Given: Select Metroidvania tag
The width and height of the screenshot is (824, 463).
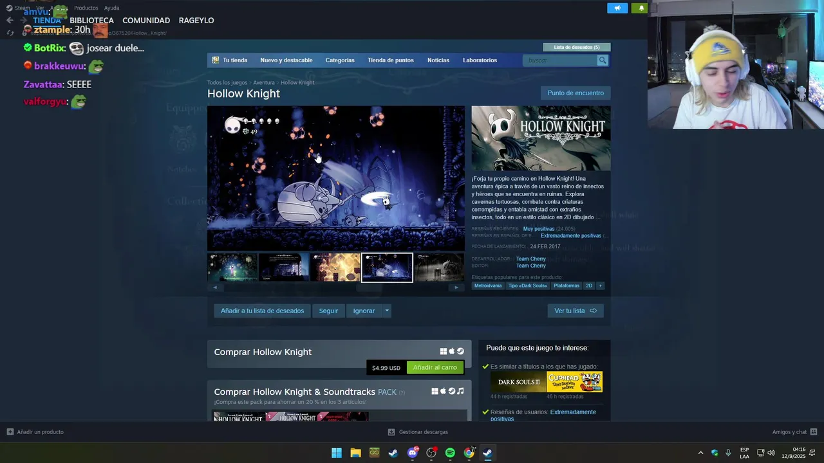Looking at the screenshot, I should click(x=488, y=286).
